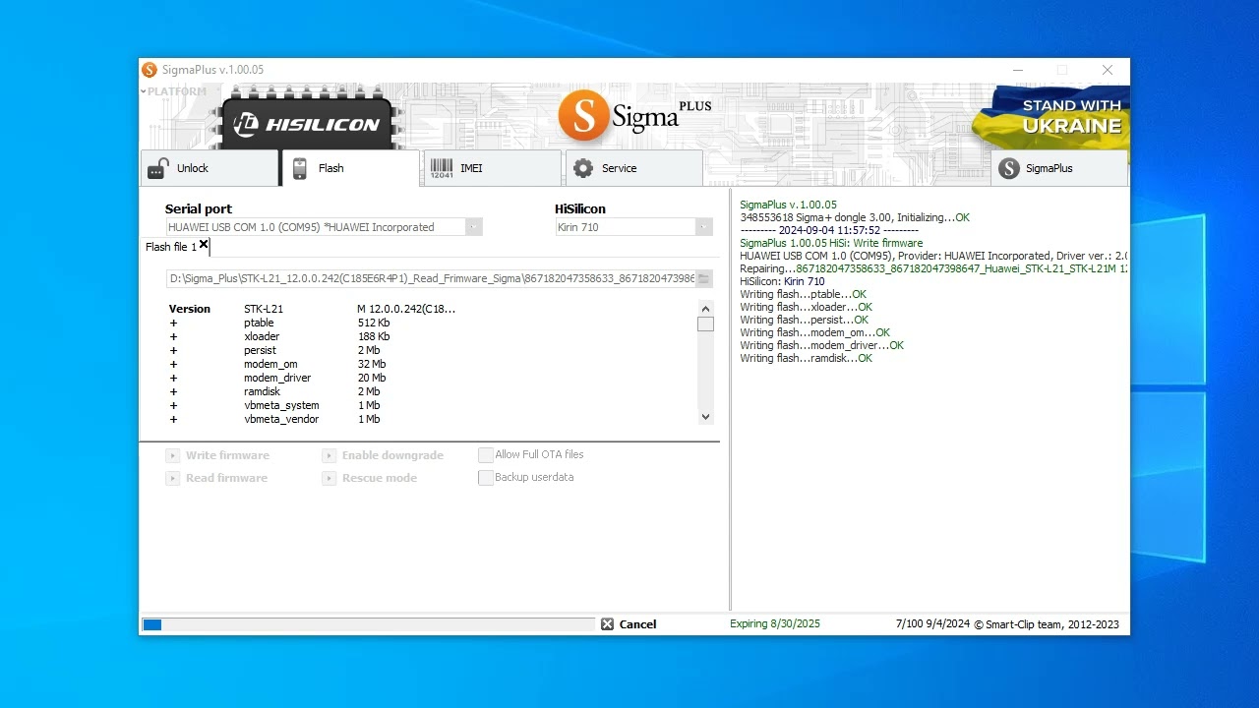This screenshot has height=708, width=1259.
Task: Select the xloader partition name
Action: coord(262,336)
